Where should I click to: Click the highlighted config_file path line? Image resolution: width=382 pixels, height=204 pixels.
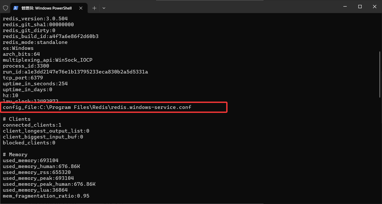[97, 107]
